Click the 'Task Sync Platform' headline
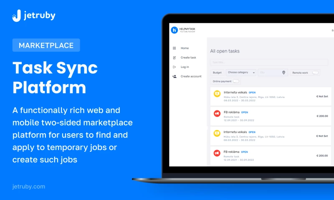334x200 pixels. [x=55, y=77]
